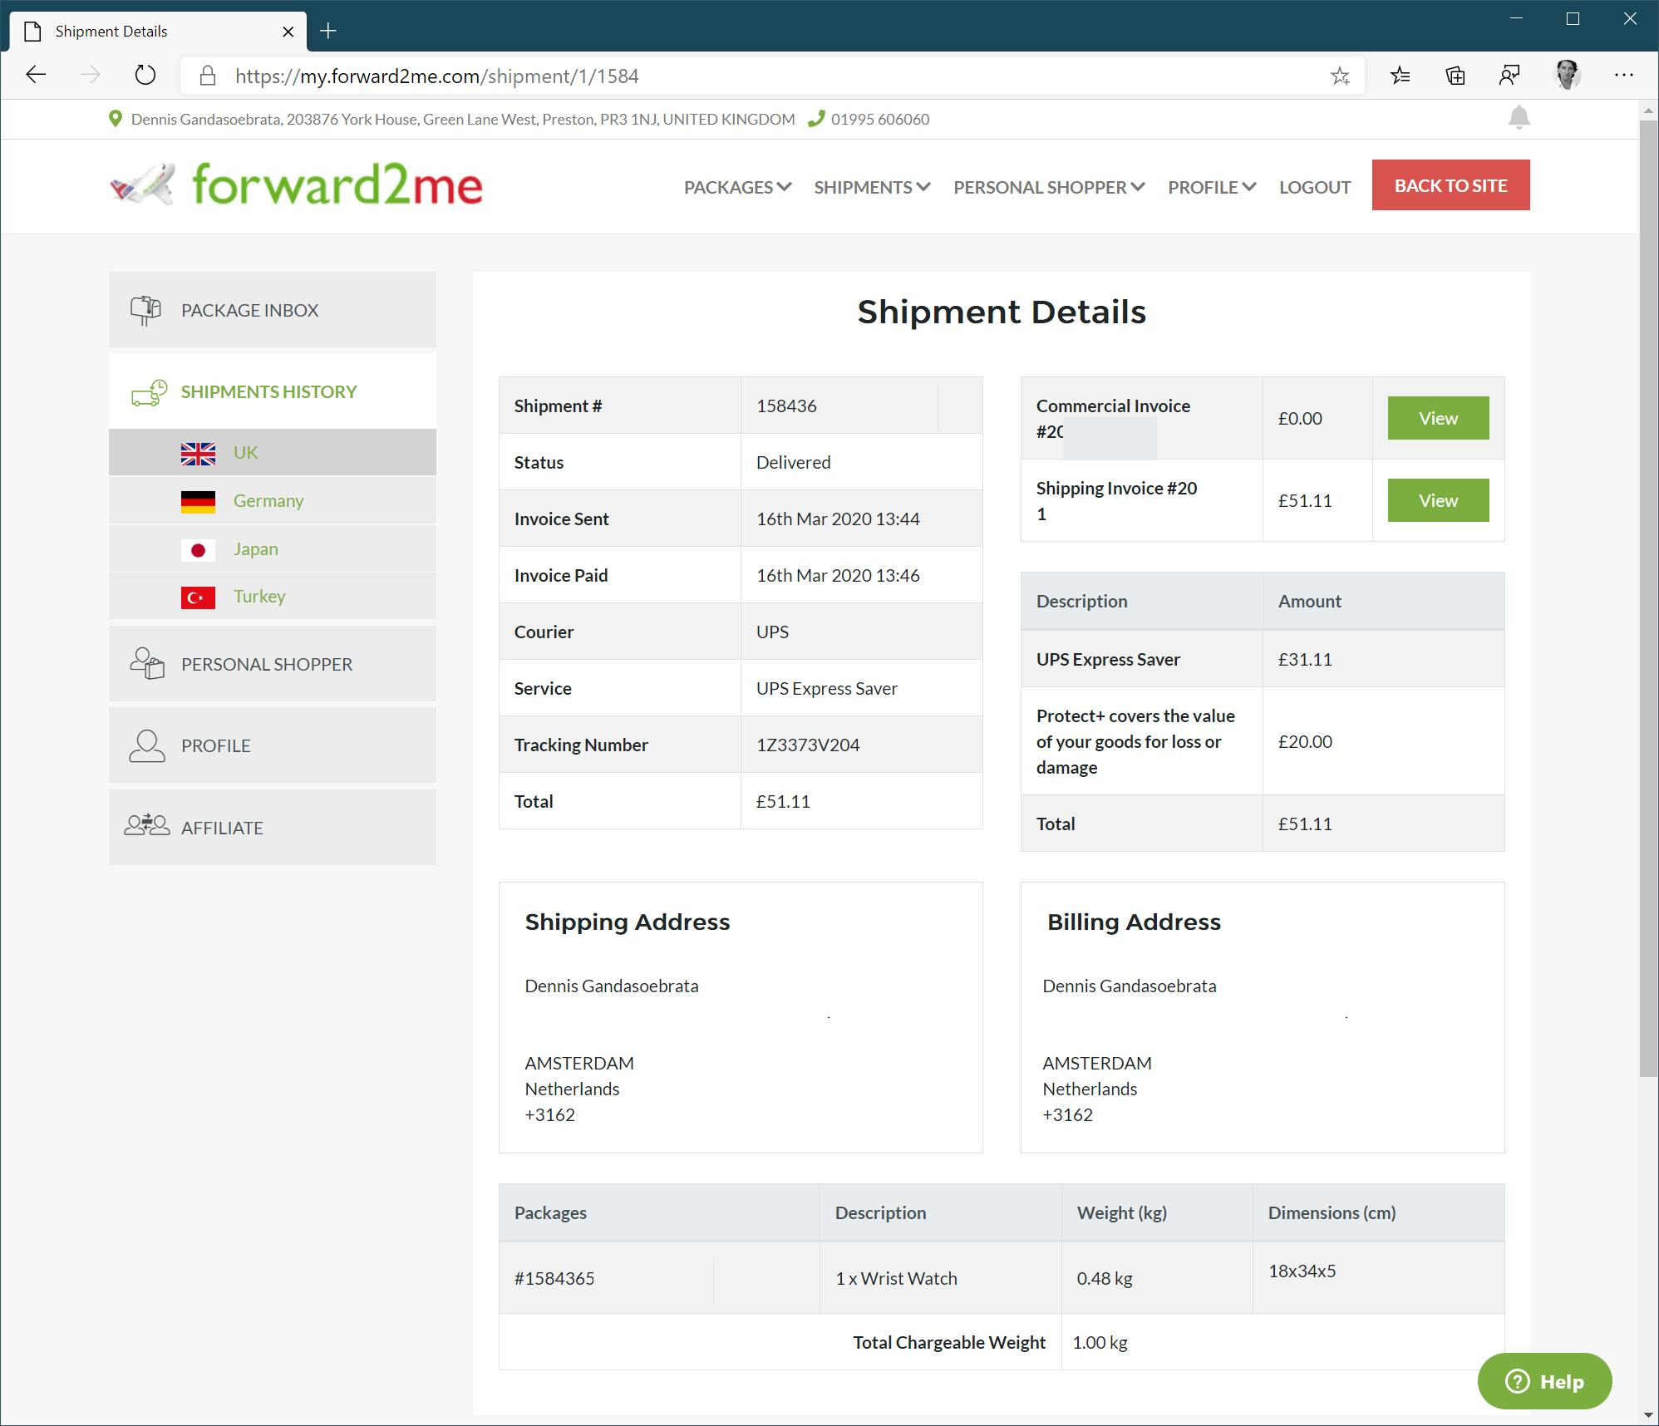The width and height of the screenshot is (1659, 1426).
Task: Open Japan shipments history
Action: pyautogui.click(x=255, y=549)
